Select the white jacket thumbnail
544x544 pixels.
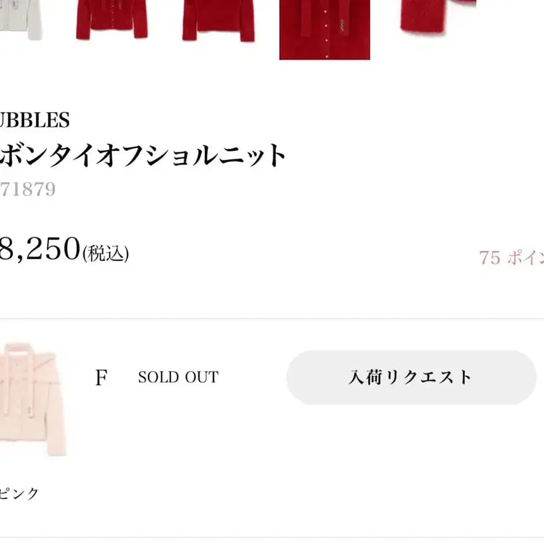pos(21,18)
